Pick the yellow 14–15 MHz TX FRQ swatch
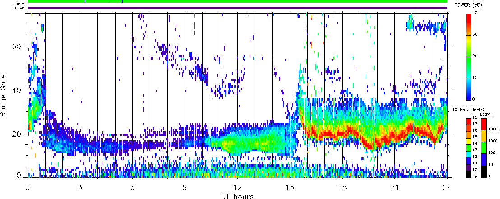The width and height of the screenshot is (500, 199). pos(469,141)
